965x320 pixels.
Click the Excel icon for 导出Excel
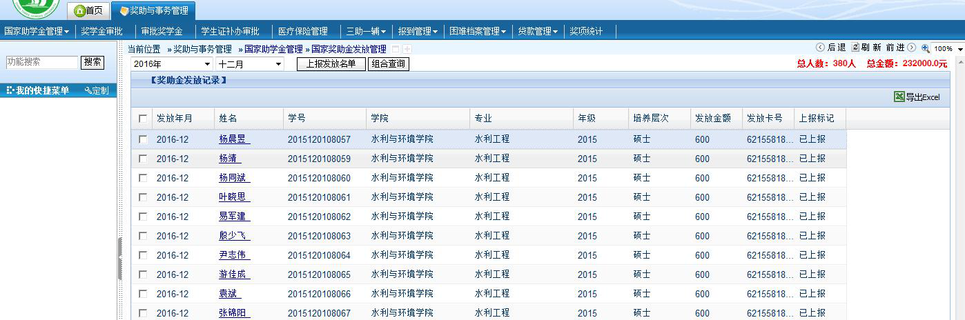coord(899,97)
